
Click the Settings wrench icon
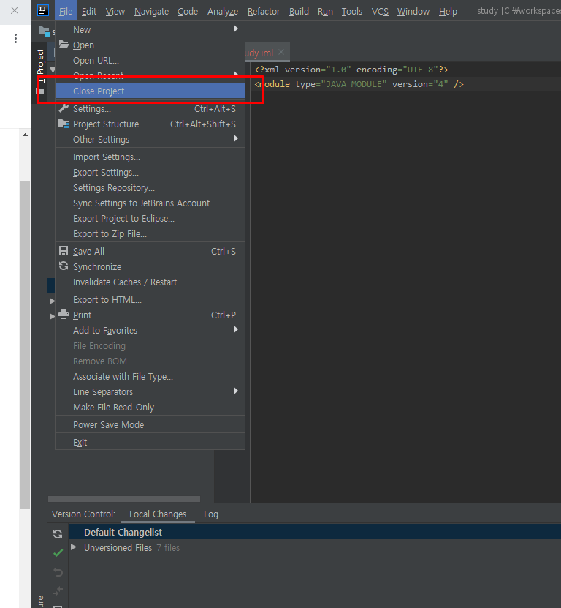[x=64, y=108]
